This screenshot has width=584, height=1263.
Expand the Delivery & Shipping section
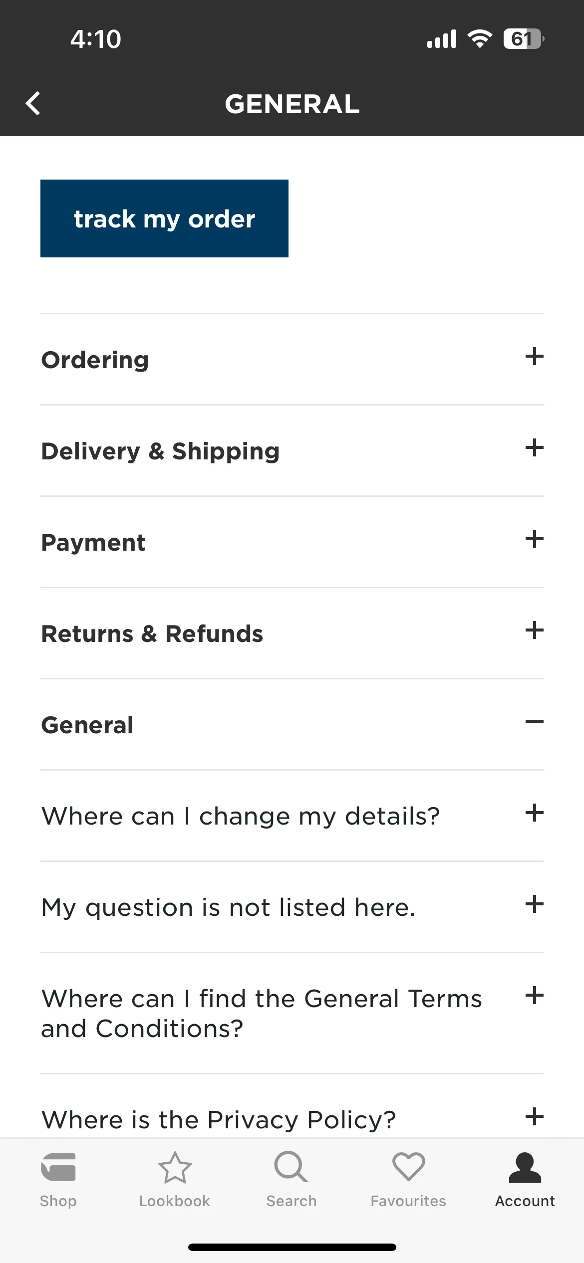(x=292, y=450)
